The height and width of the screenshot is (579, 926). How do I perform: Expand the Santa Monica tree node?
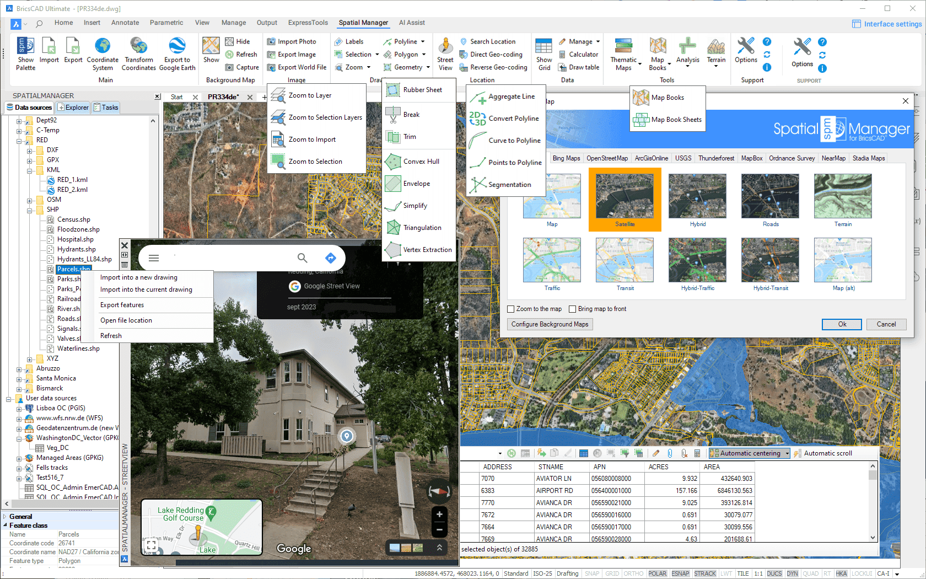point(19,379)
